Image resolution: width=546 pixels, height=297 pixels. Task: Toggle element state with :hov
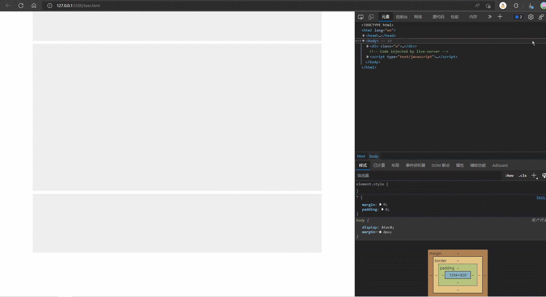pyautogui.click(x=509, y=176)
